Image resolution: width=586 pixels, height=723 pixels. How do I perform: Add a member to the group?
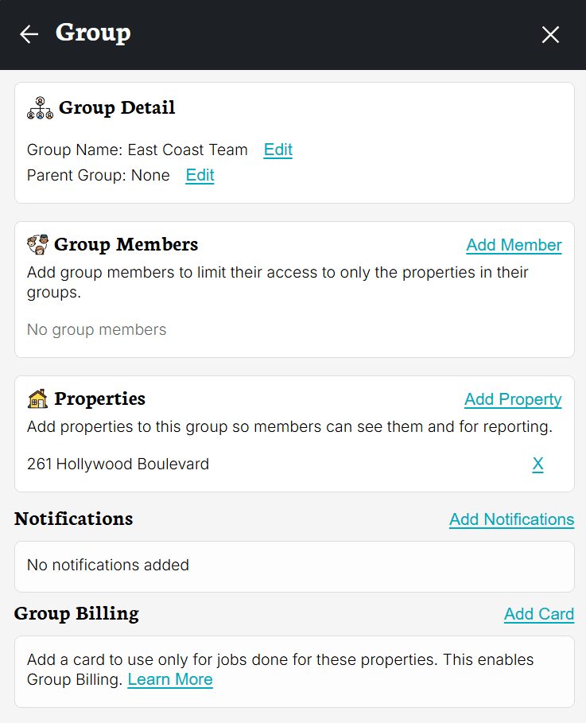pyautogui.click(x=514, y=245)
